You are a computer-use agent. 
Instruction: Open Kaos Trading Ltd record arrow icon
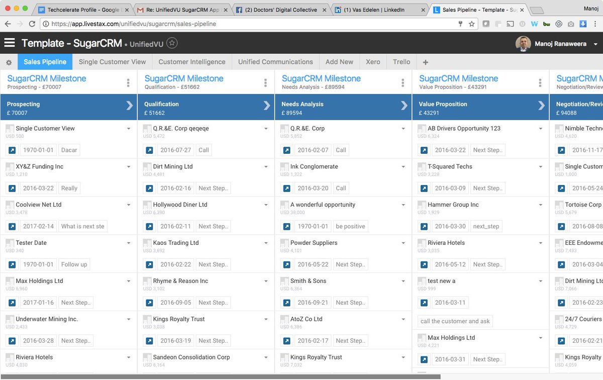(x=149, y=264)
